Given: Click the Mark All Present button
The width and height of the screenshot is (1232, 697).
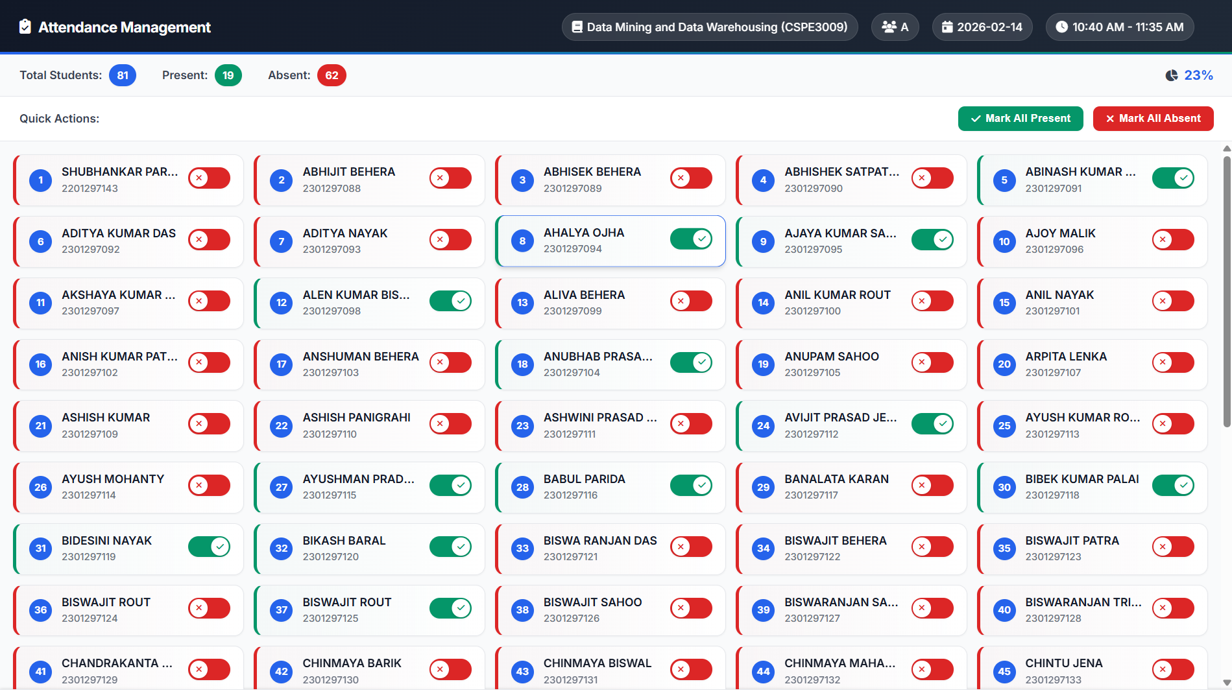Looking at the screenshot, I should [x=1020, y=118].
